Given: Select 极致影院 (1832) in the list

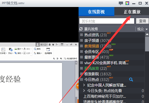Looking at the screenshot, I should 98,74.
